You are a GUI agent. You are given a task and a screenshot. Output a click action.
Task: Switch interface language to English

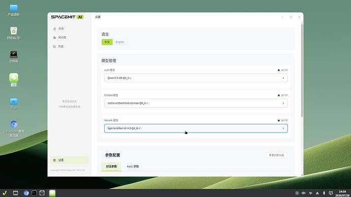(120, 42)
